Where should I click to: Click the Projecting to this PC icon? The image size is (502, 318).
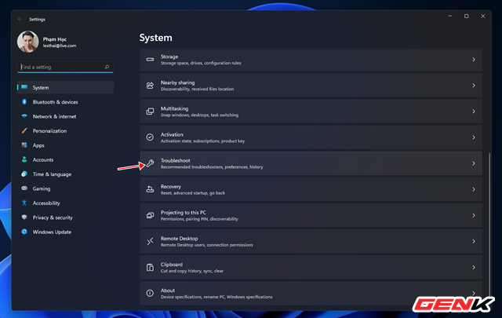(150, 215)
